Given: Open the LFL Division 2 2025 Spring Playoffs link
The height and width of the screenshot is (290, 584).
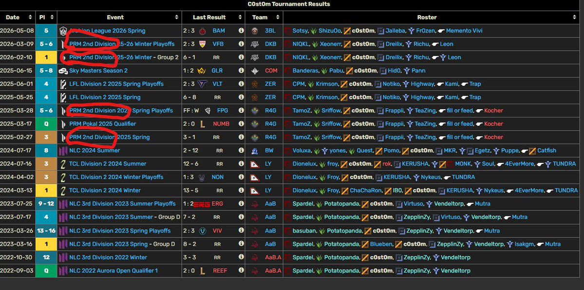Looking at the screenshot, I should point(116,84).
